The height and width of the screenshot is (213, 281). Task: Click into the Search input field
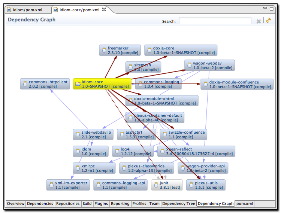(x=215, y=21)
